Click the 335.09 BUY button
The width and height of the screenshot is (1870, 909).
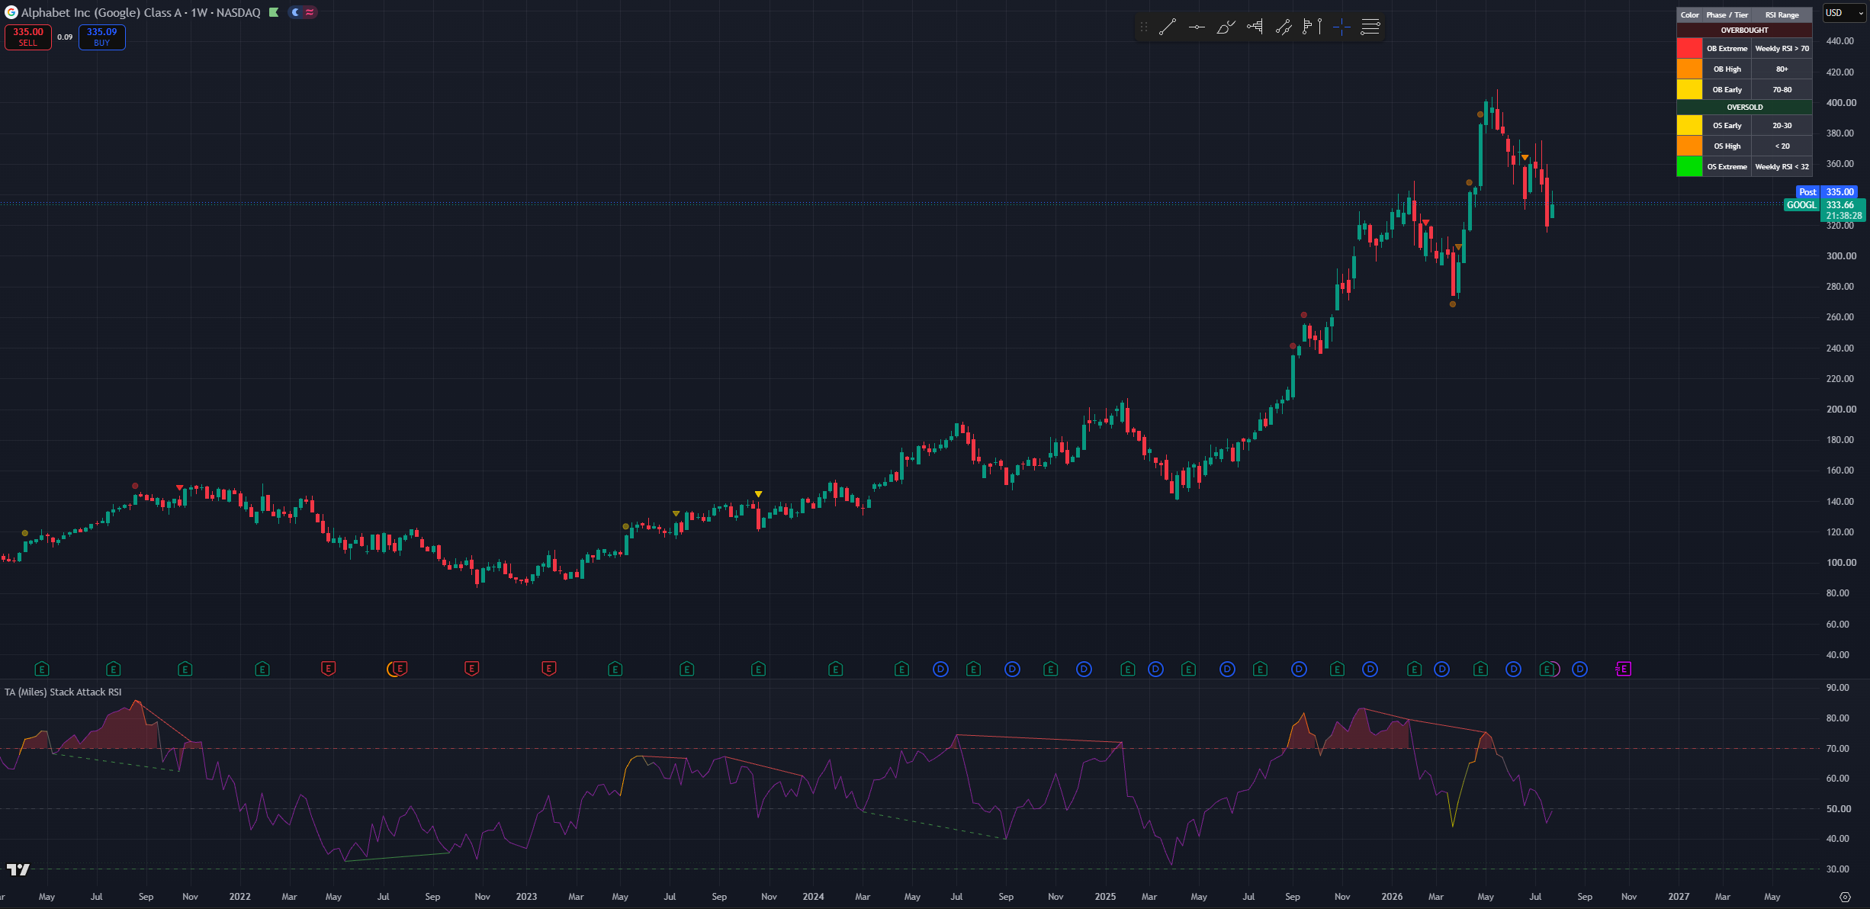click(x=102, y=37)
